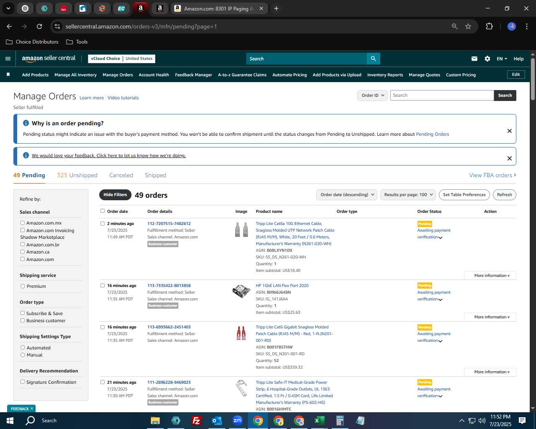Screen dimensions: 536x429
Task: Check the Amazon.com.br filter
Action: 23,244
